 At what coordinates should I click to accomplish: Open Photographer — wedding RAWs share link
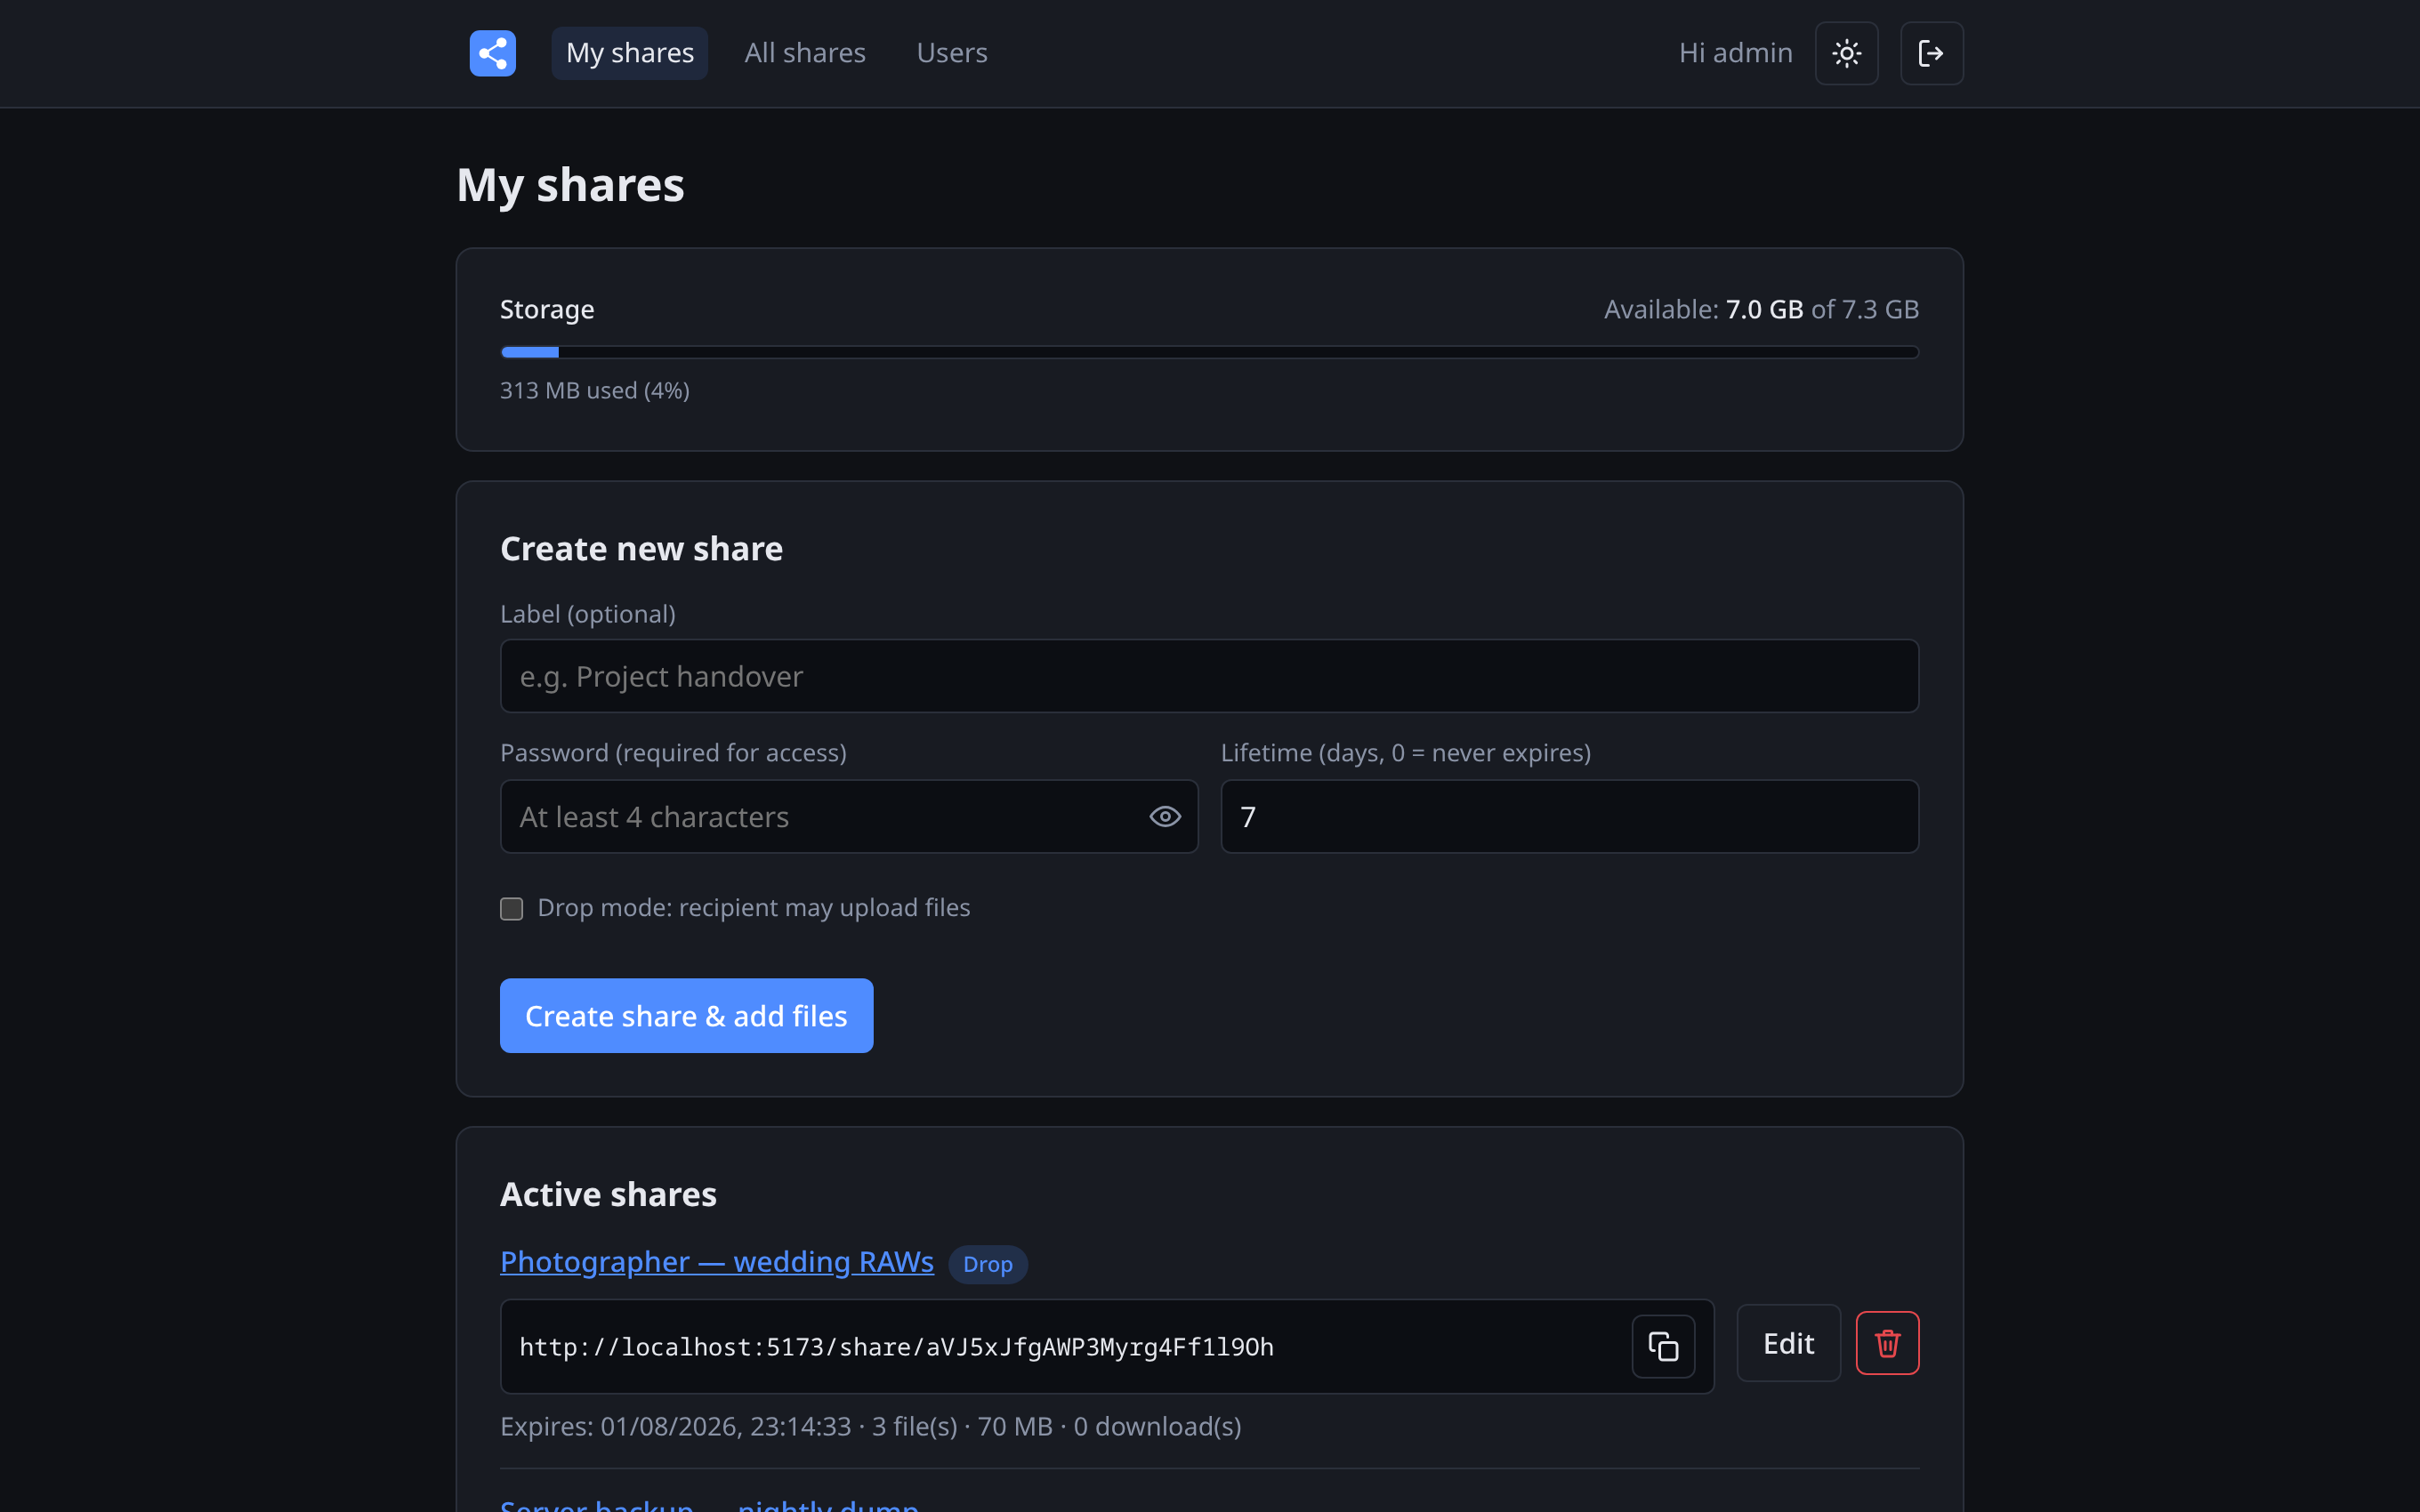717,1262
